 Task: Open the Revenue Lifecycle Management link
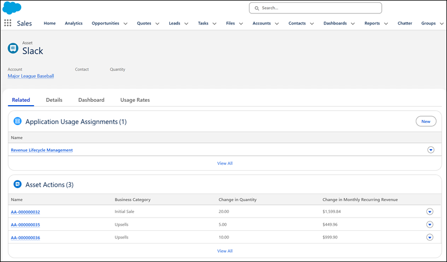click(x=42, y=150)
